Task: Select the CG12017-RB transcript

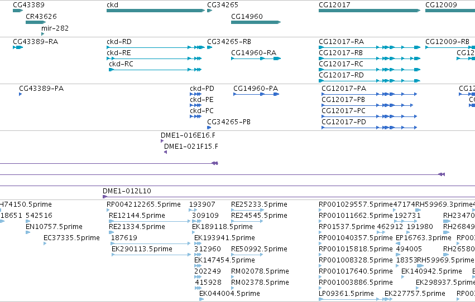Action: (370, 59)
